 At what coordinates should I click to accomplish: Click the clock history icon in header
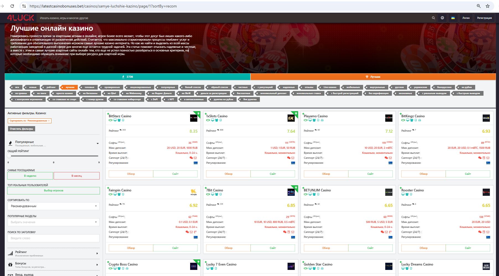(x=442, y=18)
